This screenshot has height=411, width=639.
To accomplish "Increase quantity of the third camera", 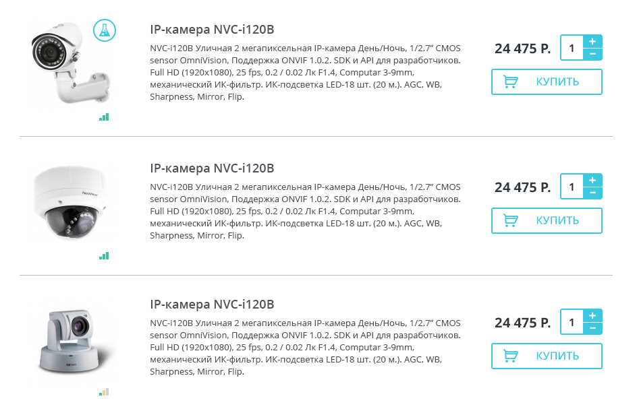I will point(592,316).
